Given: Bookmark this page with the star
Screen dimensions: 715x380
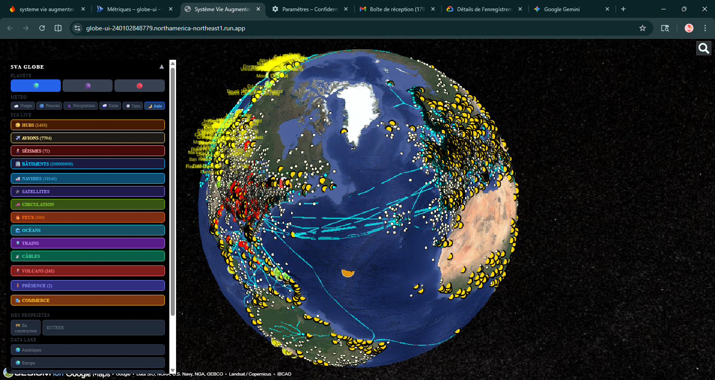Looking at the screenshot, I should [x=643, y=28].
